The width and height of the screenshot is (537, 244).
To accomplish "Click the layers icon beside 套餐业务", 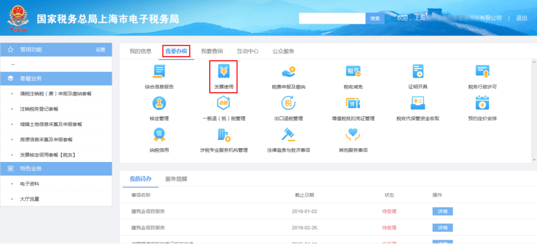I will tap(10, 79).
